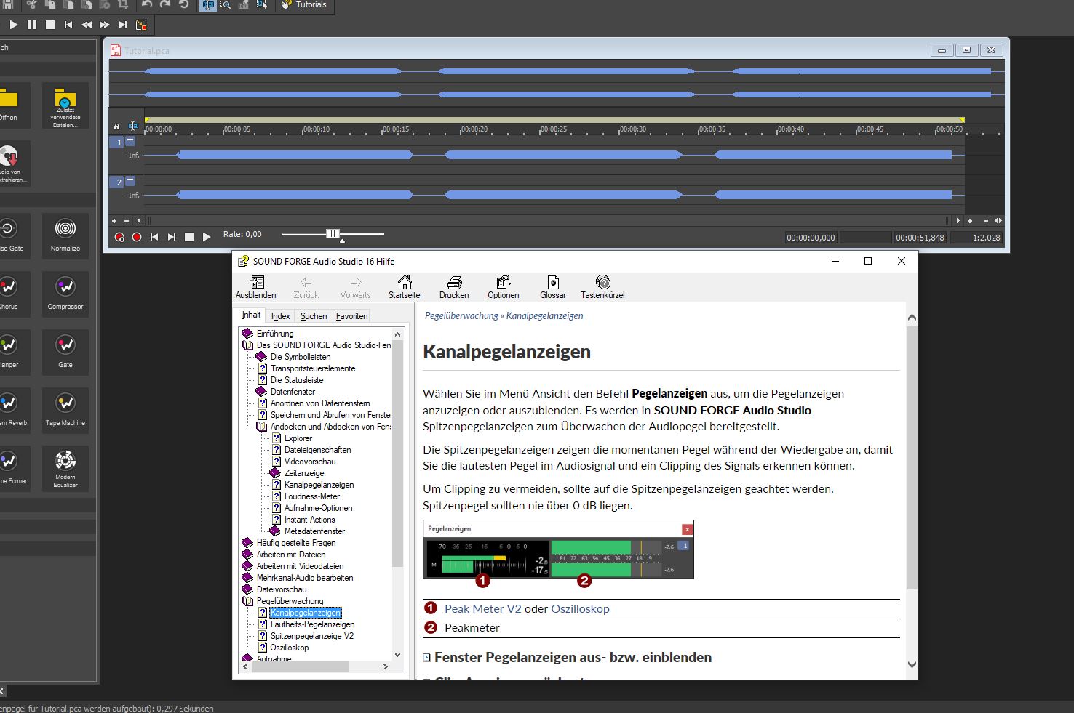The width and height of the screenshot is (1074, 713).
Task: Click the Crop icon in main toolbar
Action: (122, 4)
